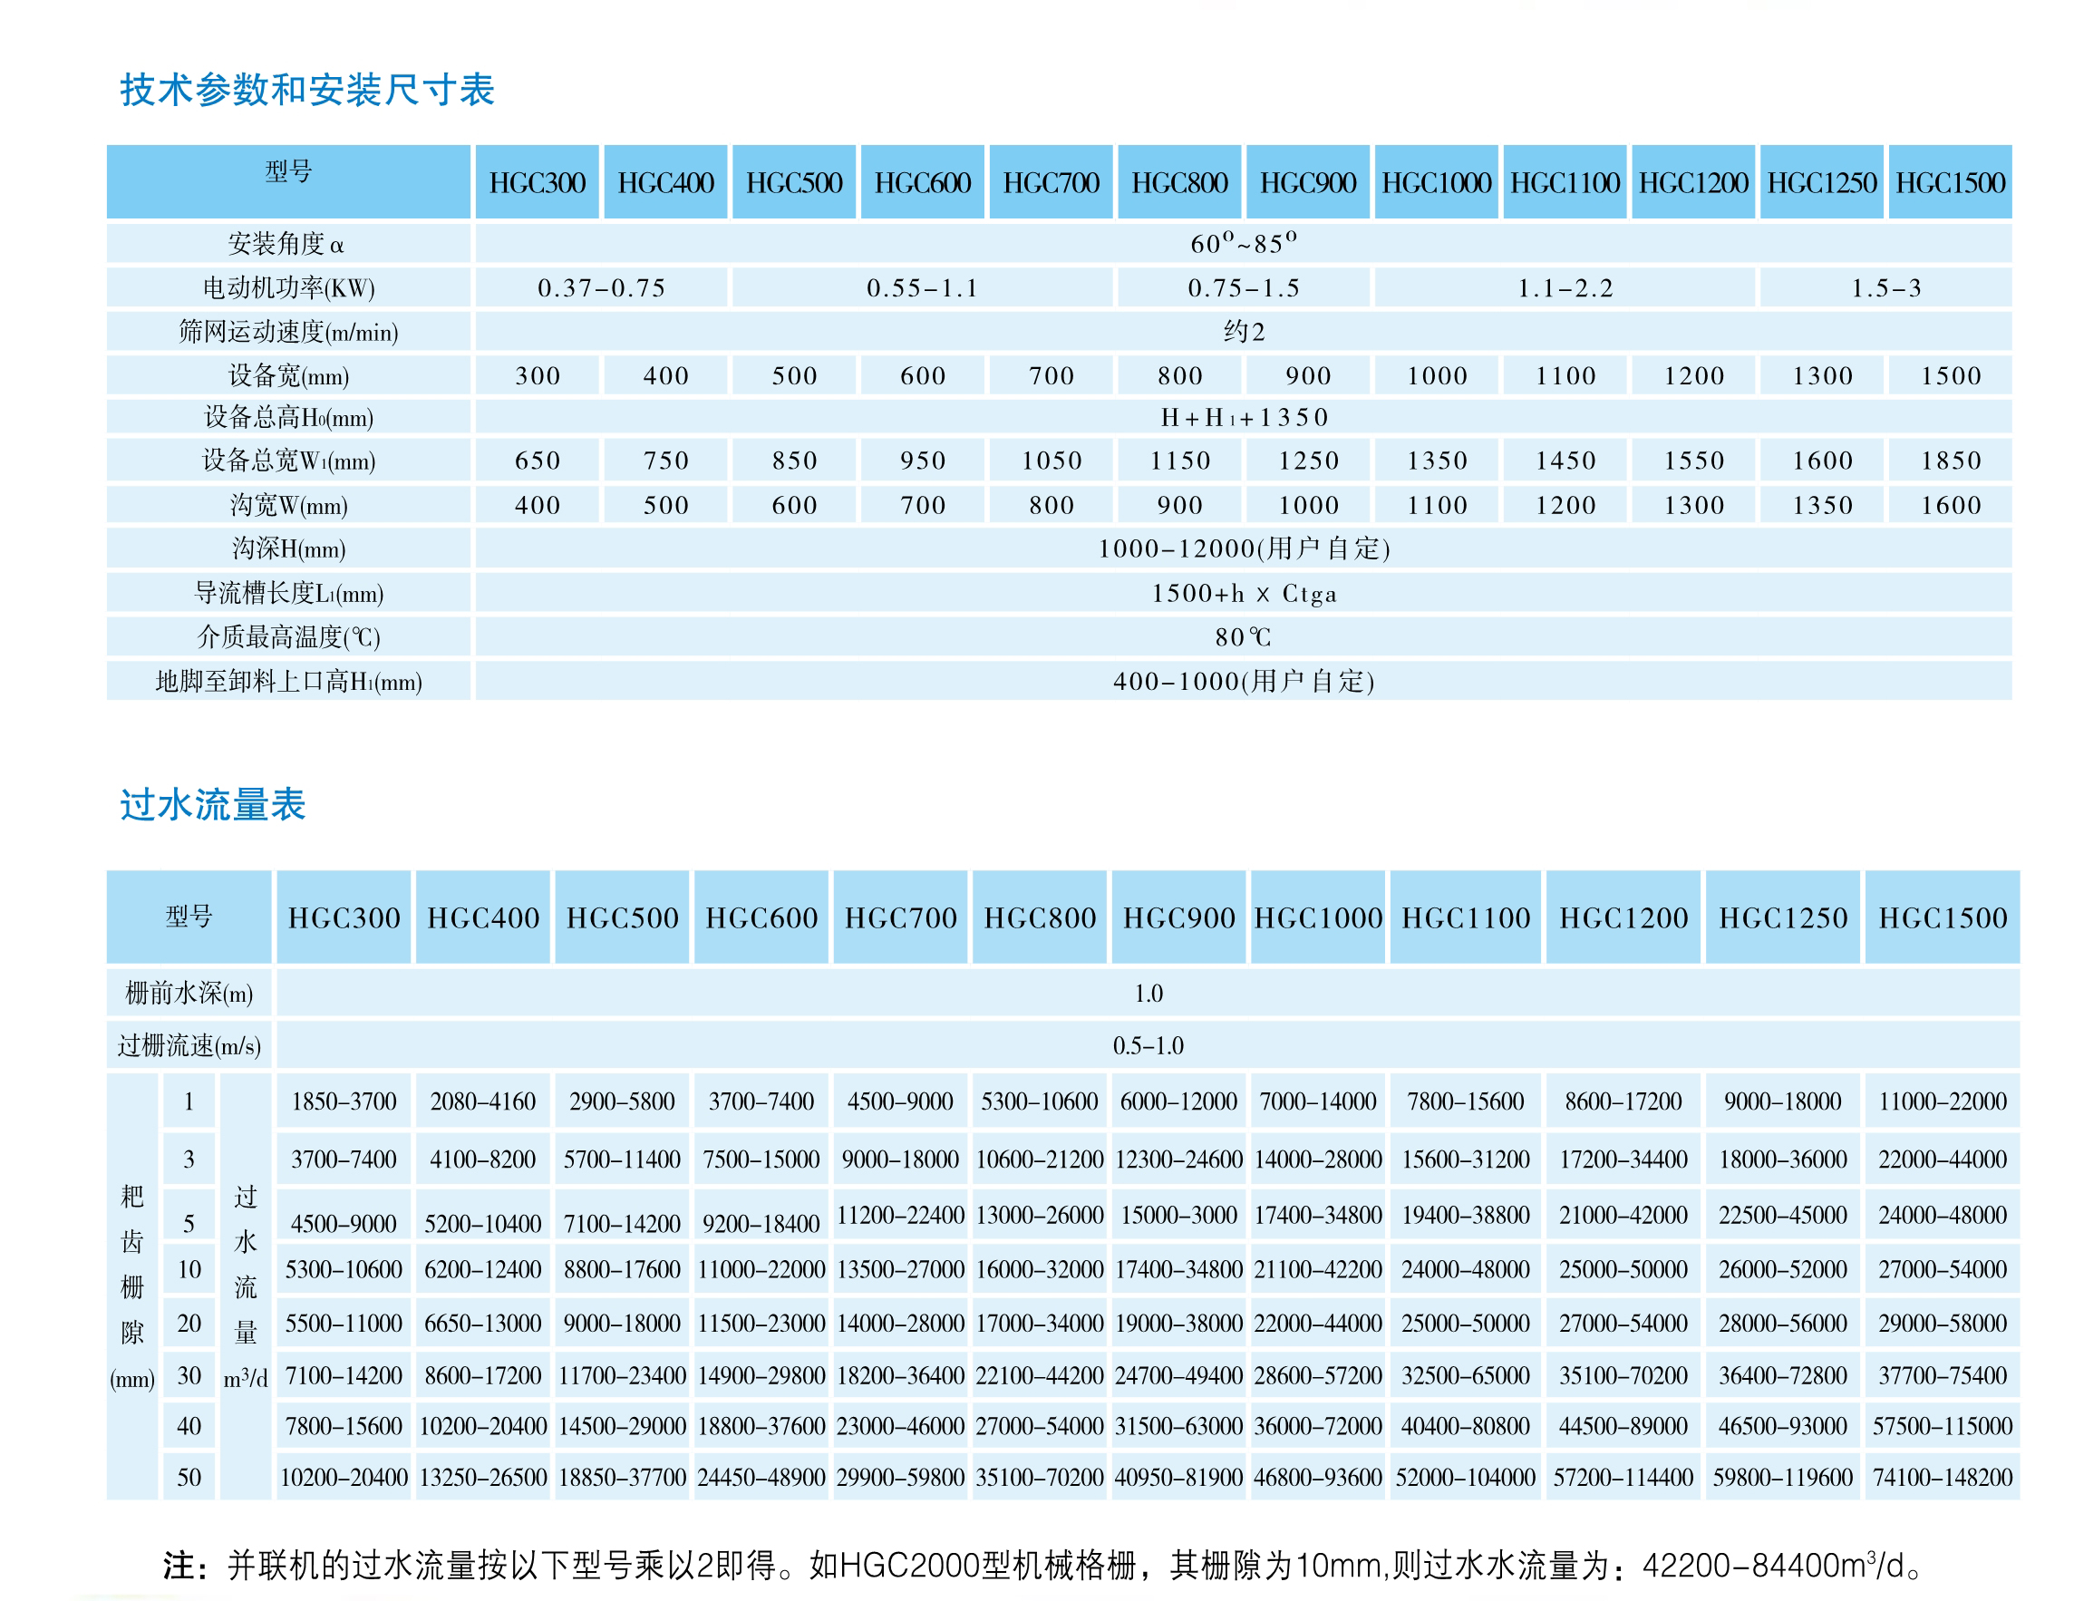
Task: Select the 设备总高 formula H+H1+1350 cell
Action: click(x=1242, y=417)
